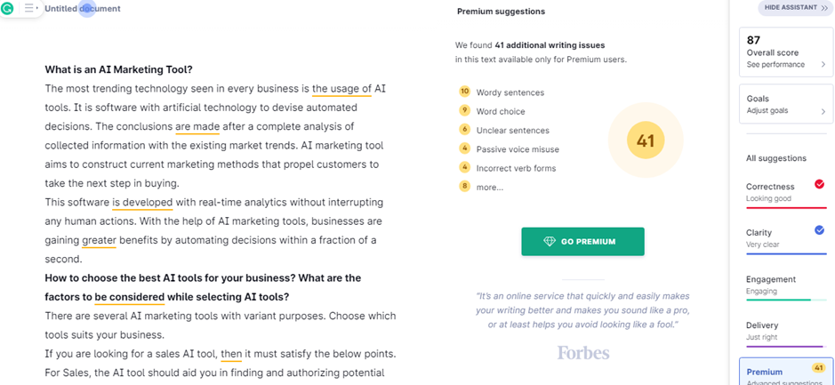Click the blue Clarity check icon

click(x=820, y=230)
